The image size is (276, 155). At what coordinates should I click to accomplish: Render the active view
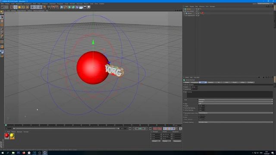49,7
